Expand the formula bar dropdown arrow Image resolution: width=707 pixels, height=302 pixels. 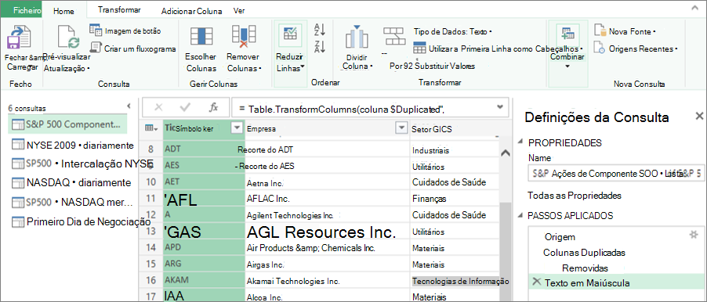(499, 106)
